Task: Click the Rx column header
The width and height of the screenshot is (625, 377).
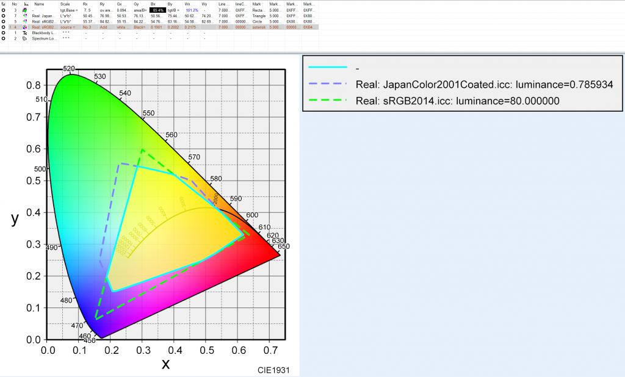Action: (85, 4)
